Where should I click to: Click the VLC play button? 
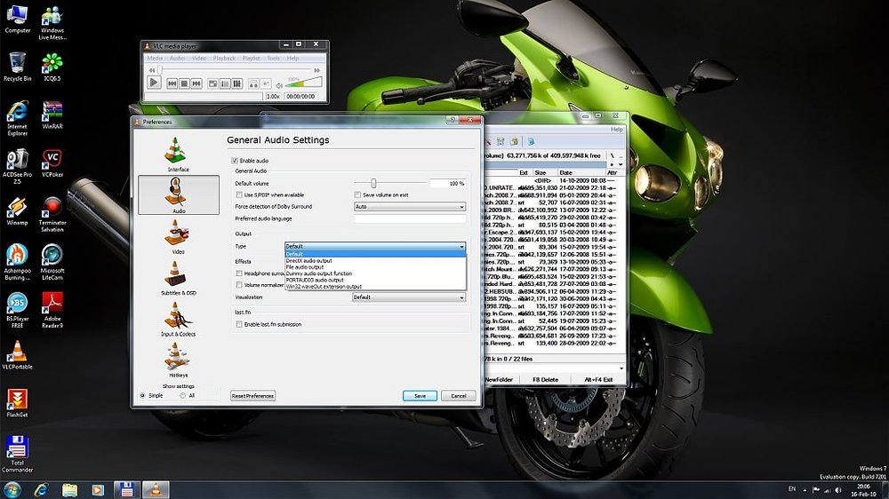[153, 83]
